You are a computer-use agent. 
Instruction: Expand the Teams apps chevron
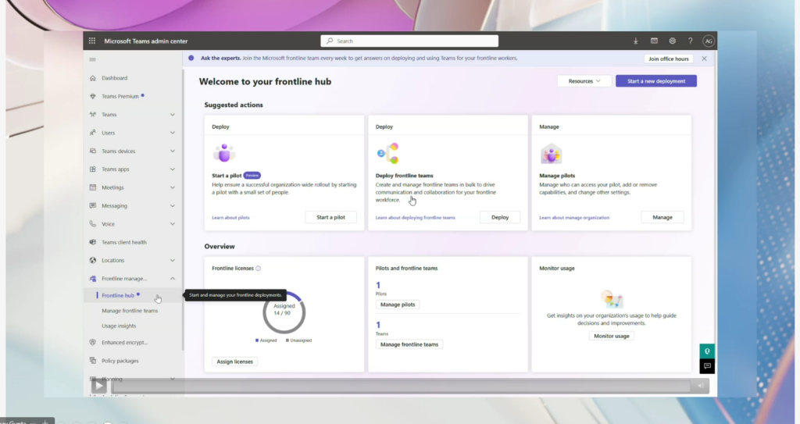(x=173, y=169)
